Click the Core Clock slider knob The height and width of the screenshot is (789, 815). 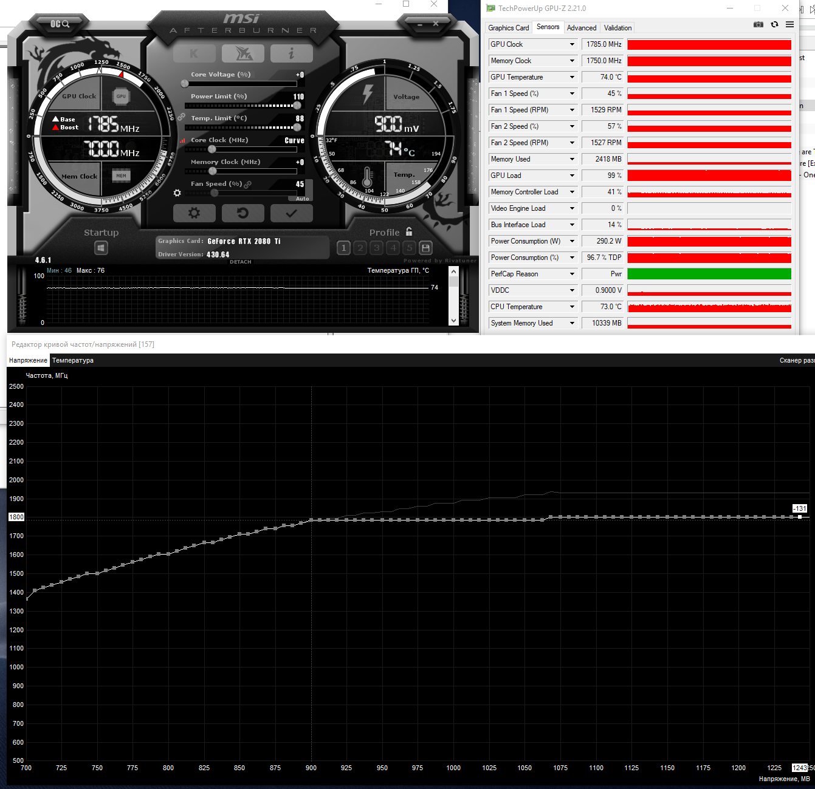coord(212,149)
